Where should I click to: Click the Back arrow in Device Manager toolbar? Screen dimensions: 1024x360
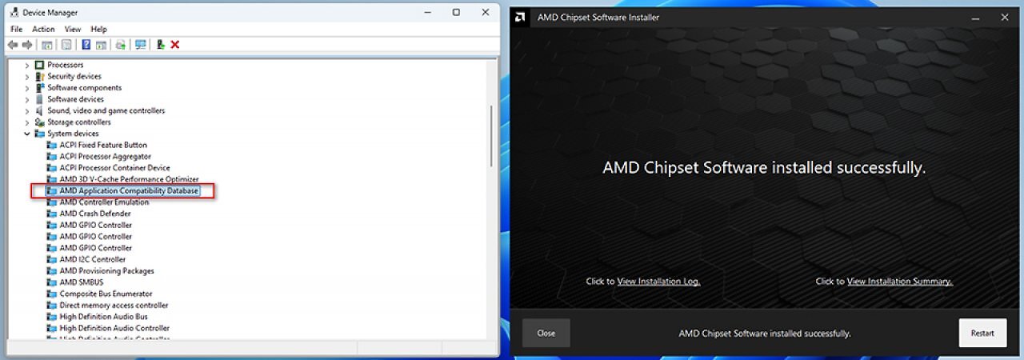click(13, 45)
